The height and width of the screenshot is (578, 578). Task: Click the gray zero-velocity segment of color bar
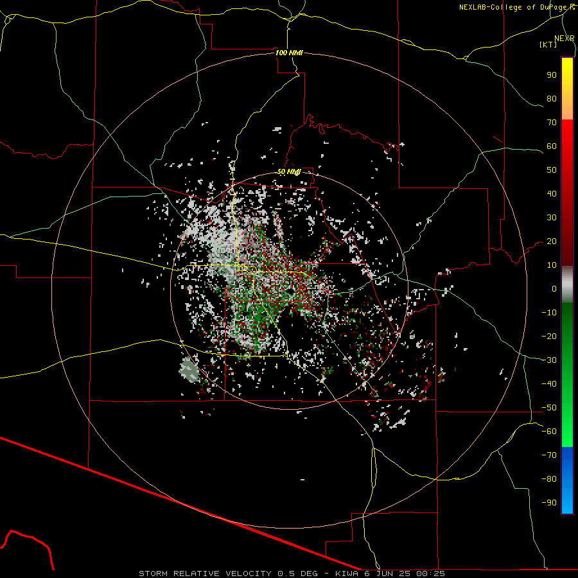coord(567,285)
